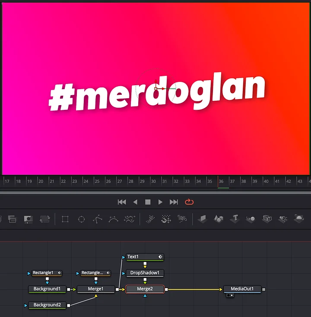Play the composition in reverse
311x317 pixels.
coord(135,202)
